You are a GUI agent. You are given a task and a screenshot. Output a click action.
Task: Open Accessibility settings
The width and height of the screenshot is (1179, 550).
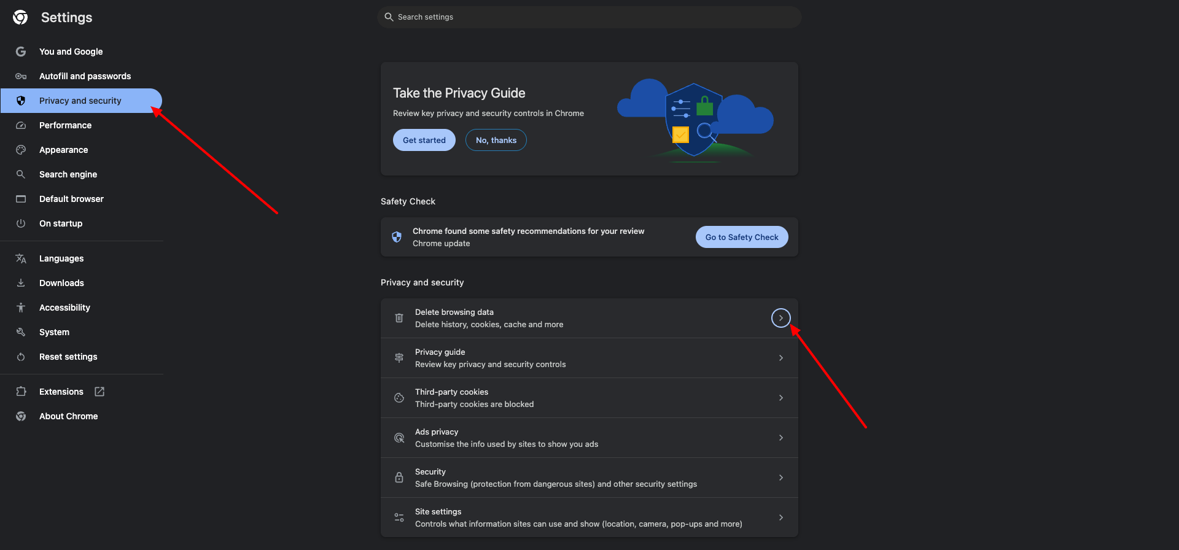click(x=81, y=308)
